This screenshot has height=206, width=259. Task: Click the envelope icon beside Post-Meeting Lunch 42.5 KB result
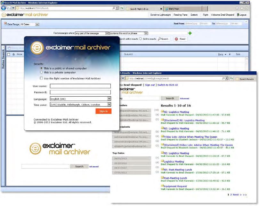[x=162, y=178]
